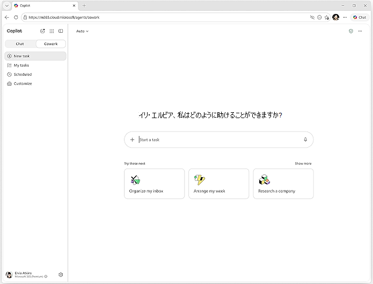This screenshot has height=284, width=373.
Task: Reload the page with refresh icon
Action: pyautogui.click(x=16, y=17)
